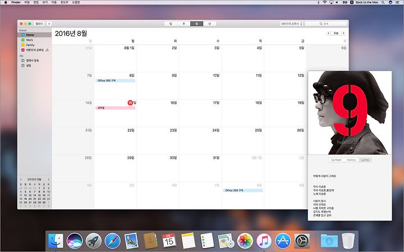This screenshot has width=404, height=252.
Task: Click volume speaker icon in menu bar
Action: coord(337,2)
